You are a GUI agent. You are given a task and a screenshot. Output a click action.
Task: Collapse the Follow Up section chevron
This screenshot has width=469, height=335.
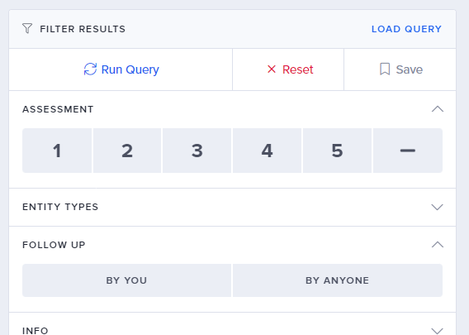coord(438,245)
